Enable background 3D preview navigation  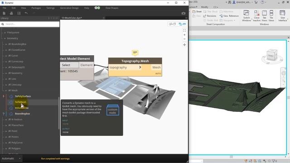click(172, 24)
